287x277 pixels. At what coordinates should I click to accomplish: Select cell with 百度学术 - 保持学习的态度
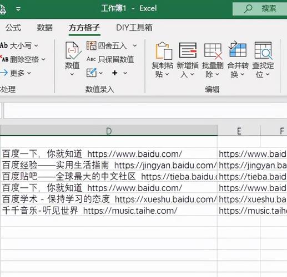pyautogui.click(x=109, y=199)
